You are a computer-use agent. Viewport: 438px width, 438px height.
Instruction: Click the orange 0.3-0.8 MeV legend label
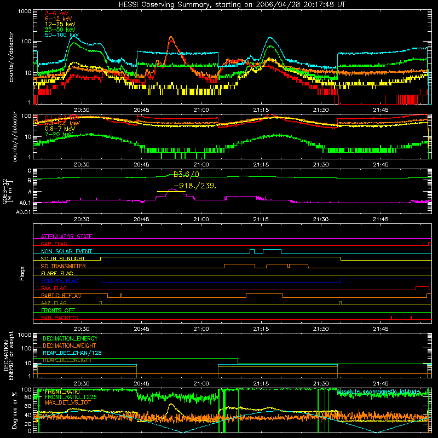pos(62,124)
